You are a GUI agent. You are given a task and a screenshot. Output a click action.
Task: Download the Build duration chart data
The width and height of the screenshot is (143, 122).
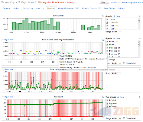[103, 40]
